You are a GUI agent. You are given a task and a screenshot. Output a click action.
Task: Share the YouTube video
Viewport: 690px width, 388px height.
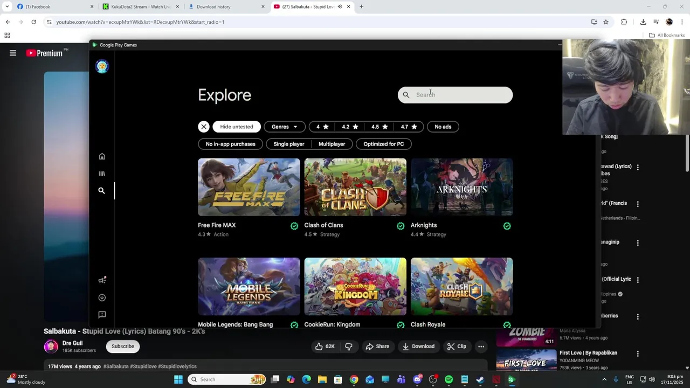(377, 347)
